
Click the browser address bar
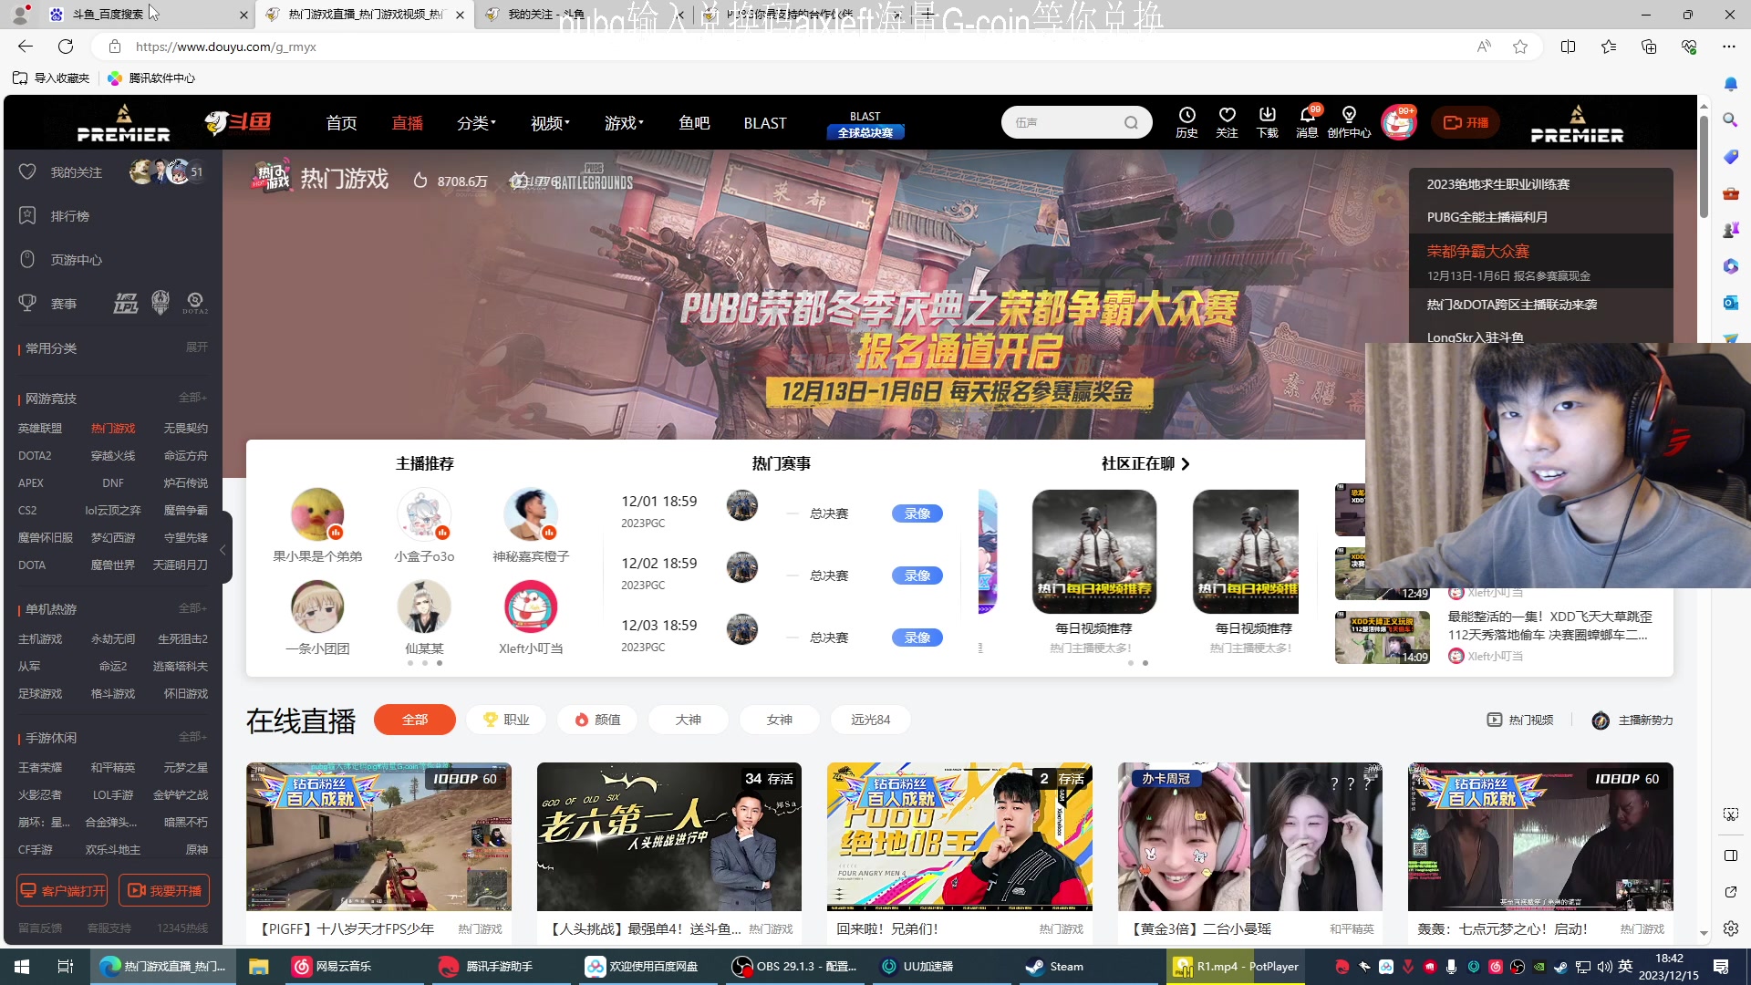click(793, 47)
